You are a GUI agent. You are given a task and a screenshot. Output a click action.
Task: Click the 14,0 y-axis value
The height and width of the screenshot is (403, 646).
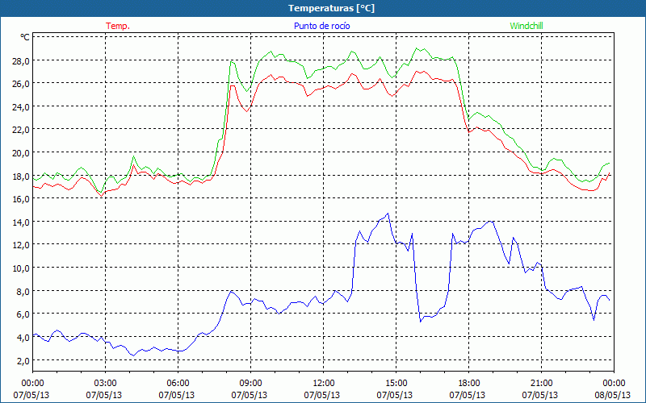click(x=21, y=222)
